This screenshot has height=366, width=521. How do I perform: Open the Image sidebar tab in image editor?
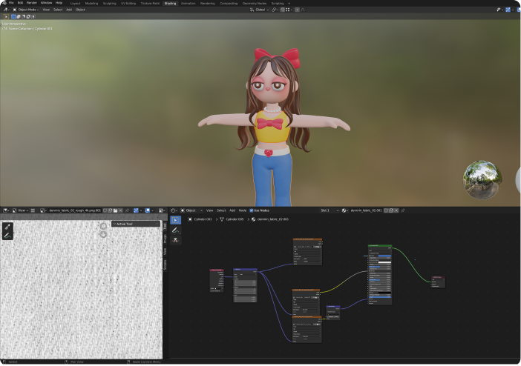pyautogui.click(x=165, y=239)
